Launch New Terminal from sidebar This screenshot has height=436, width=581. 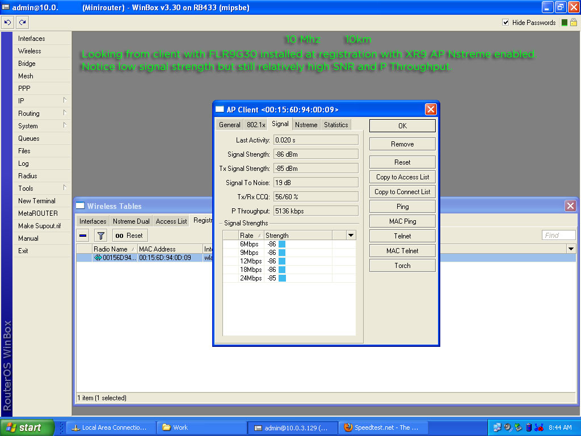37,201
